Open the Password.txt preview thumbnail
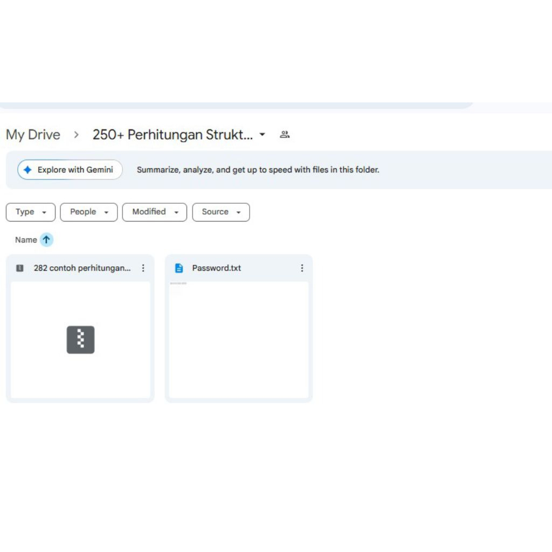 click(x=239, y=340)
